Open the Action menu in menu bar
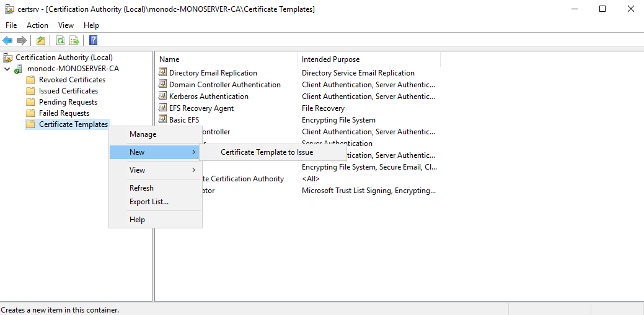This screenshot has height=315, width=644. (37, 25)
